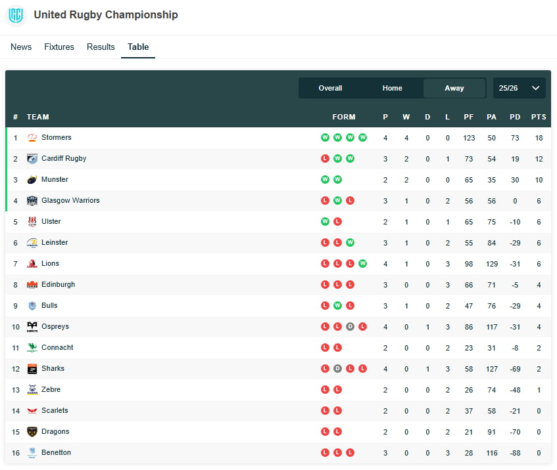
Task: Select the Leinster club crest
Action: tap(32, 242)
